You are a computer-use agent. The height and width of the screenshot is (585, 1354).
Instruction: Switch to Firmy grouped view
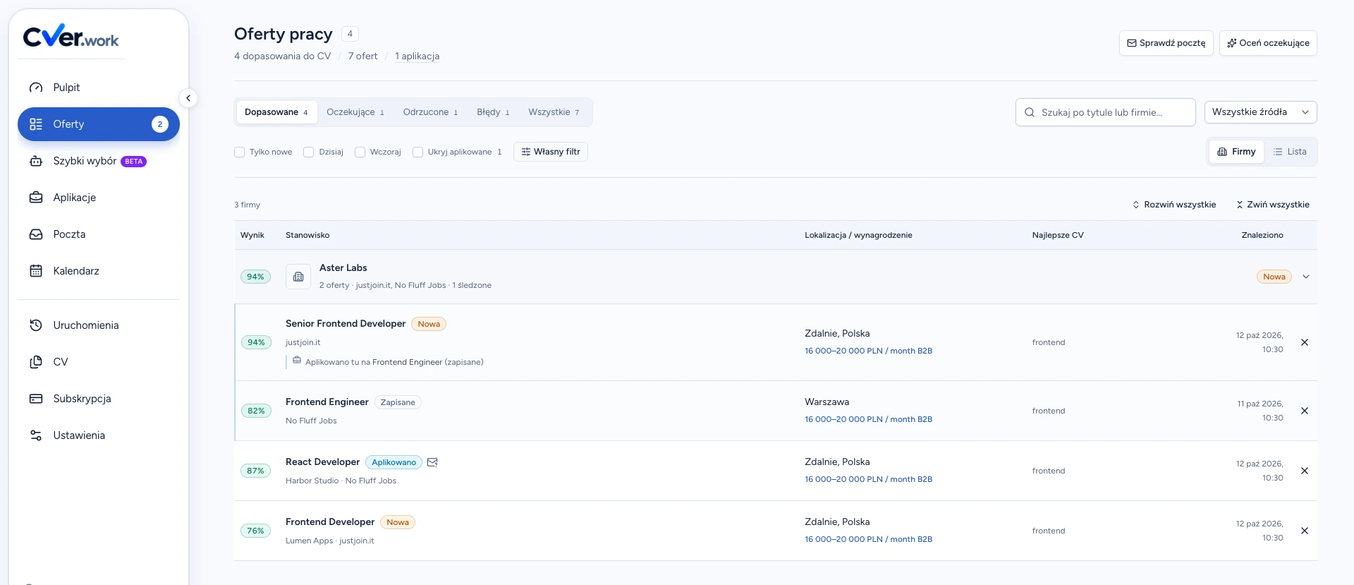(1237, 152)
